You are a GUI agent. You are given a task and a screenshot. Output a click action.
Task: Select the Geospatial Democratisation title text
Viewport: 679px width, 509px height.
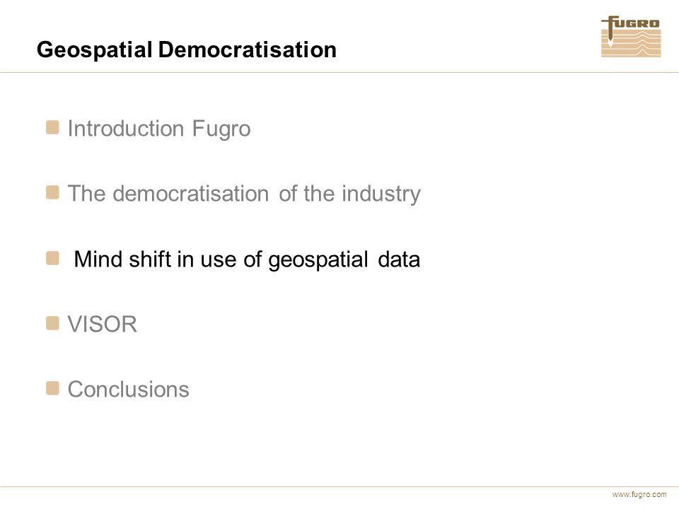tap(187, 49)
